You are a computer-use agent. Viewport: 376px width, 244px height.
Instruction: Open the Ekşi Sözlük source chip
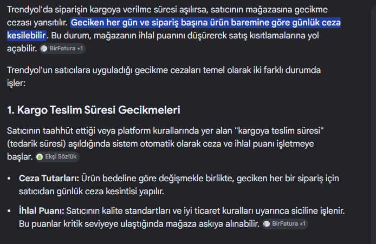pyautogui.click(x=57, y=157)
